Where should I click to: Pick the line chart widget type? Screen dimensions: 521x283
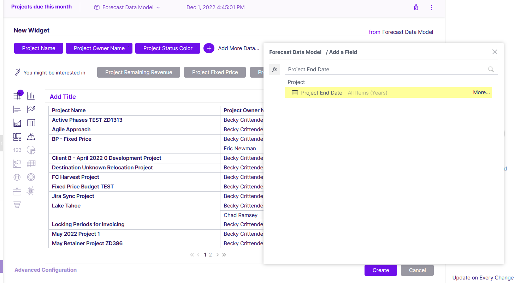click(31, 109)
